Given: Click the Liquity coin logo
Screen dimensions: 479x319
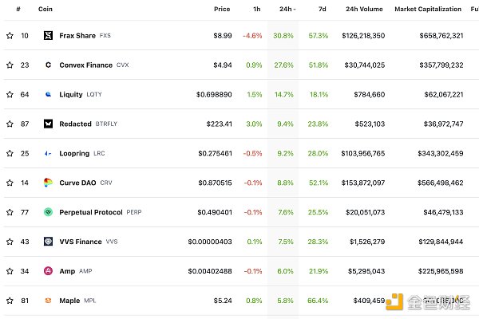Looking at the screenshot, I should (x=48, y=94).
